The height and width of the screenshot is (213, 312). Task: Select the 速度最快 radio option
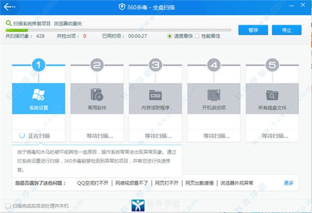click(170, 36)
